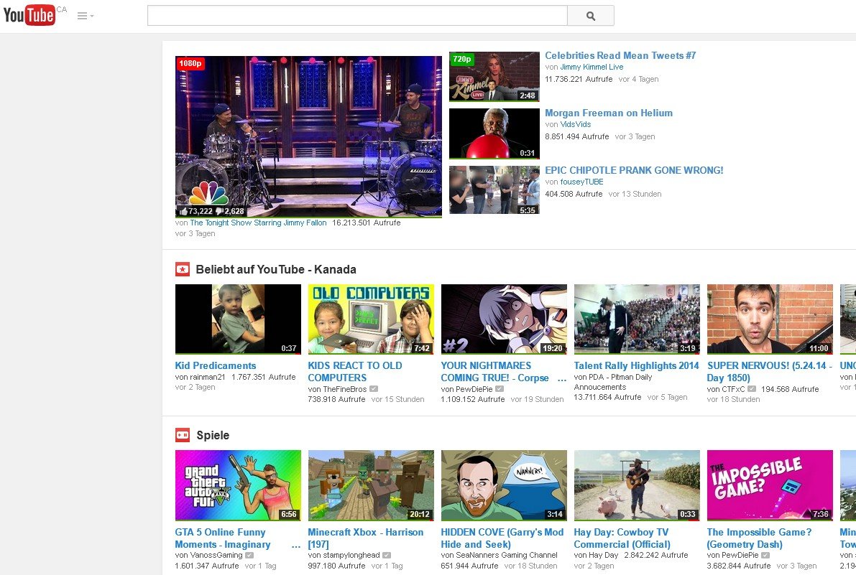Open the 'Kid Predicaments' thumbnail

238,319
